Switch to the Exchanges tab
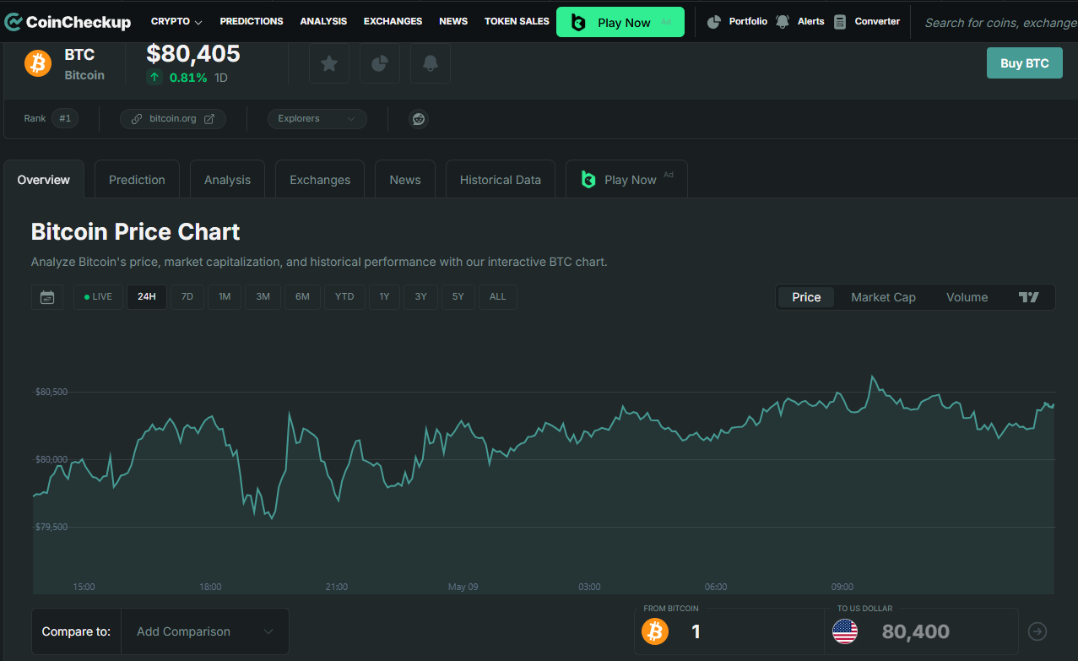 320,180
